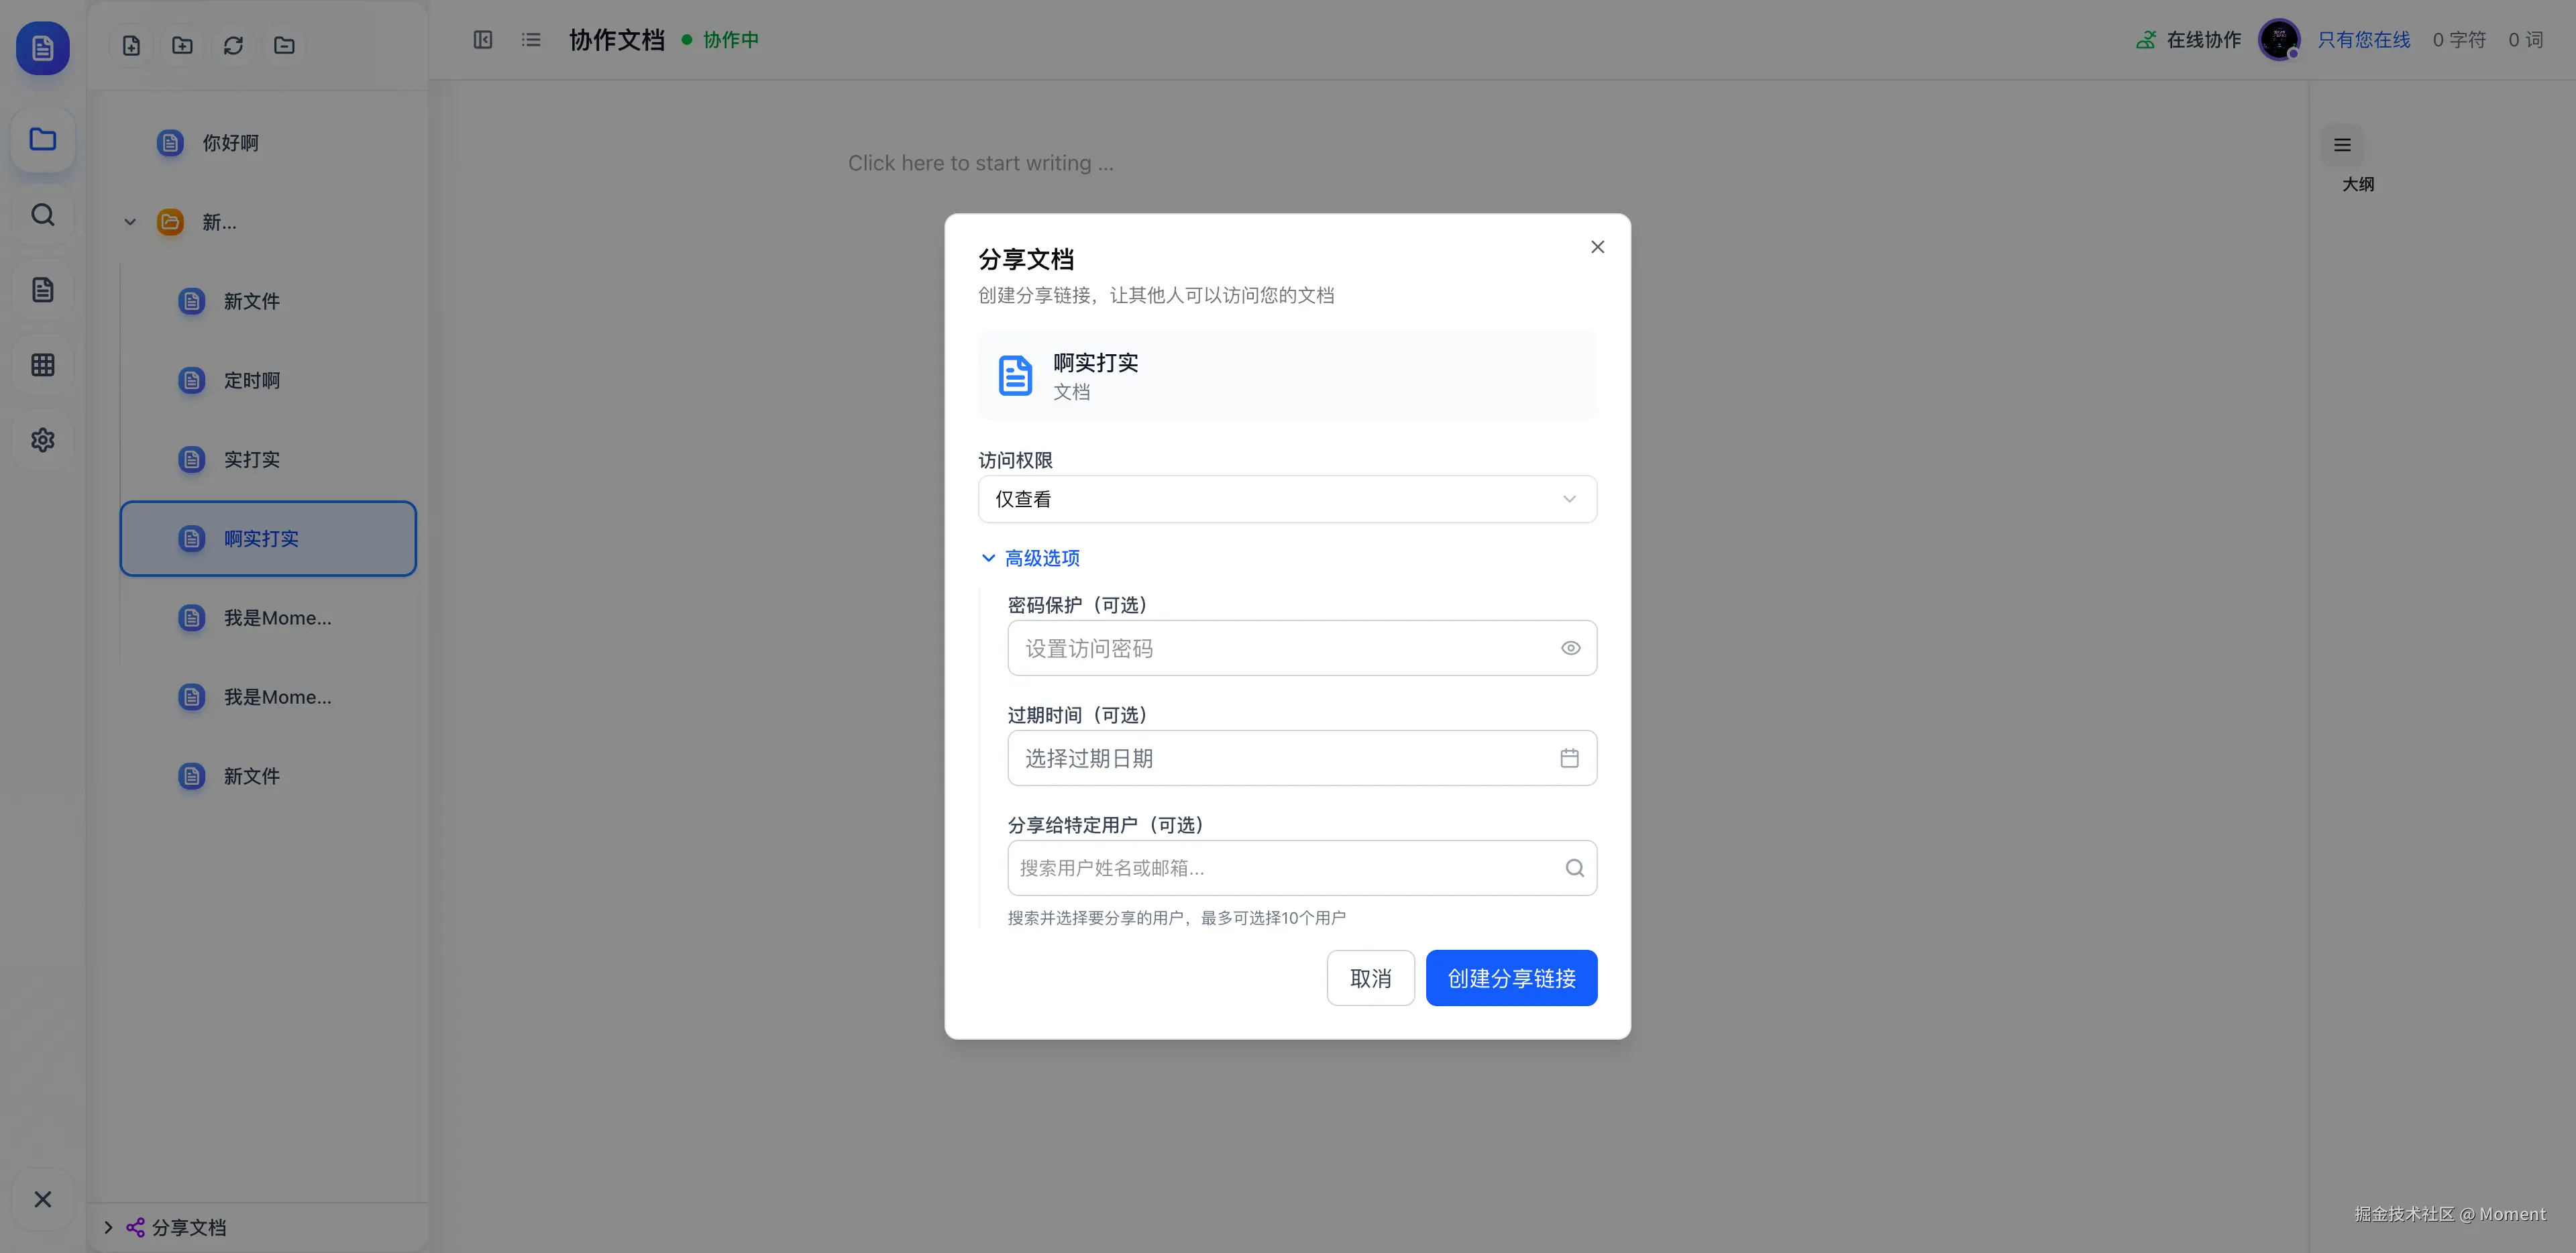
Task: Focus the 搜索用户姓名或邮箱 search field
Action: pyautogui.click(x=1285, y=868)
